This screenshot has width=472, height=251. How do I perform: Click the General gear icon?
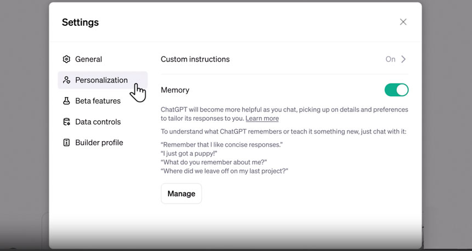pyautogui.click(x=66, y=59)
